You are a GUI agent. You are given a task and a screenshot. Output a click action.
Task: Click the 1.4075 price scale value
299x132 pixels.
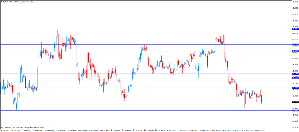[x=296, y=2]
